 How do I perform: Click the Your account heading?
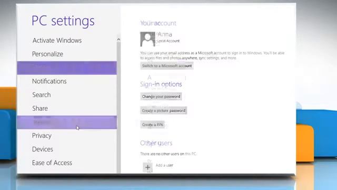click(x=158, y=23)
